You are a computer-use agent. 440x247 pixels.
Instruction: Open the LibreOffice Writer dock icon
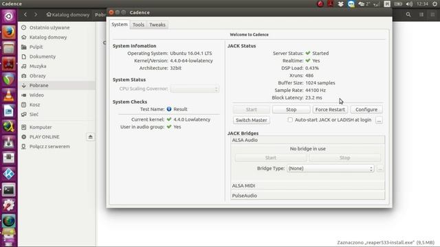(9, 111)
